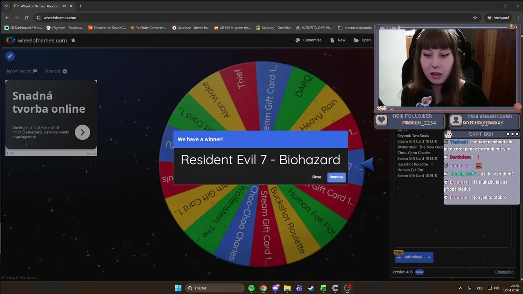This screenshot has width=523, height=294.
Task: Open All MD in-game bookmark
Action: pyautogui.click(x=232, y=28)
